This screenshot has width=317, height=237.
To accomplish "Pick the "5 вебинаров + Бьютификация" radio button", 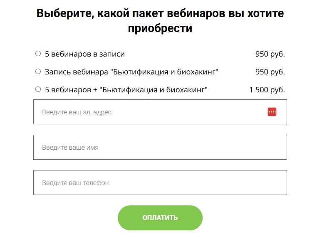I will point(38,89).
